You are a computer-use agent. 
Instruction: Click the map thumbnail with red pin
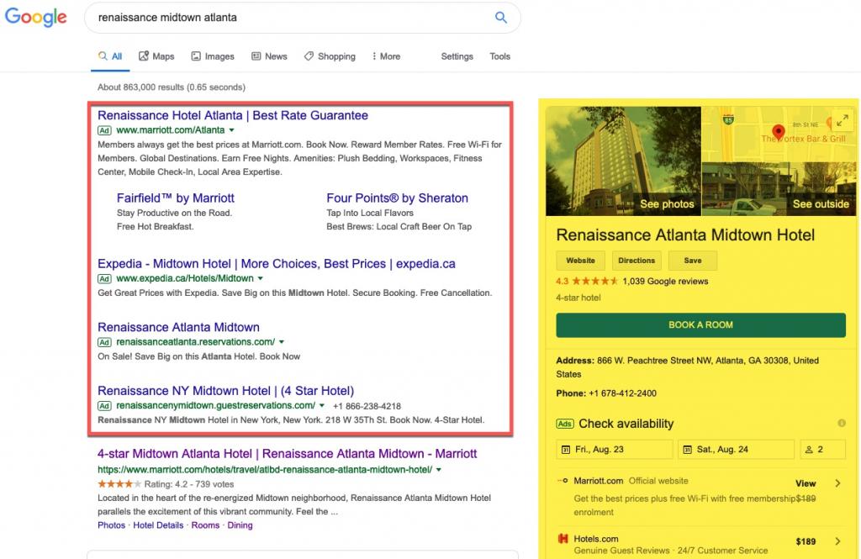[779, 134]
